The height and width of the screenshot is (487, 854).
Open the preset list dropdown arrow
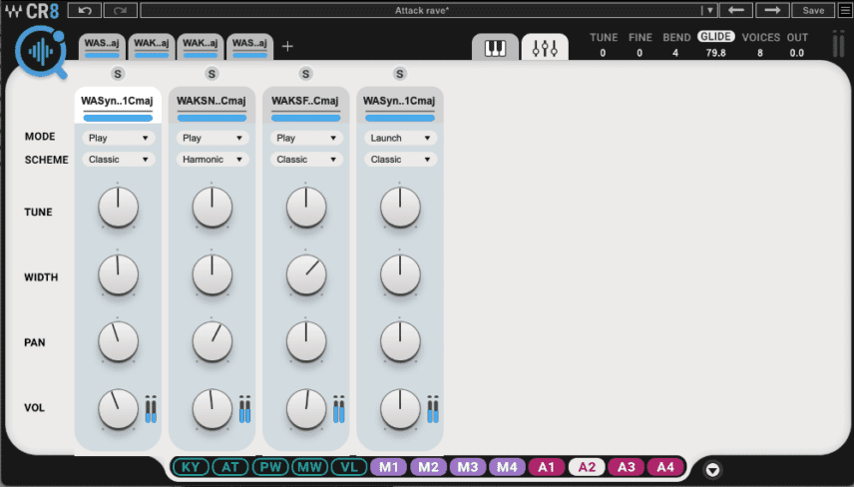click(709, 10)
